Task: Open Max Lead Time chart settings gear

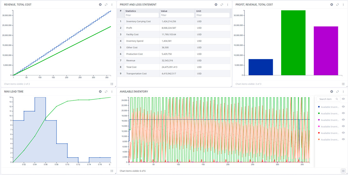Action: tap(100, 91)
